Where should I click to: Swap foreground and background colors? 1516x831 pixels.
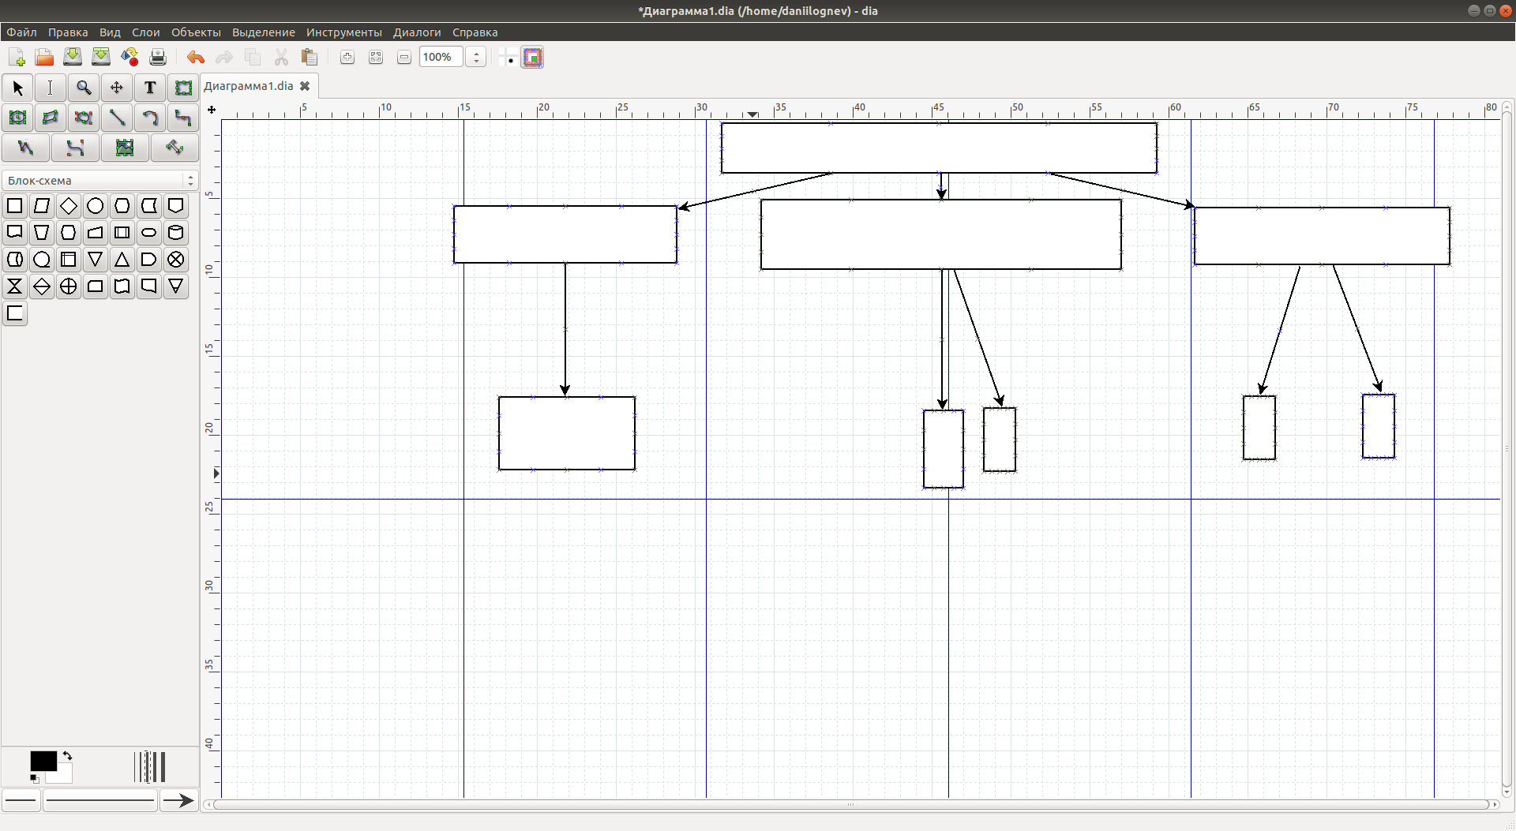pyautogui.click(x=68, y=755)
